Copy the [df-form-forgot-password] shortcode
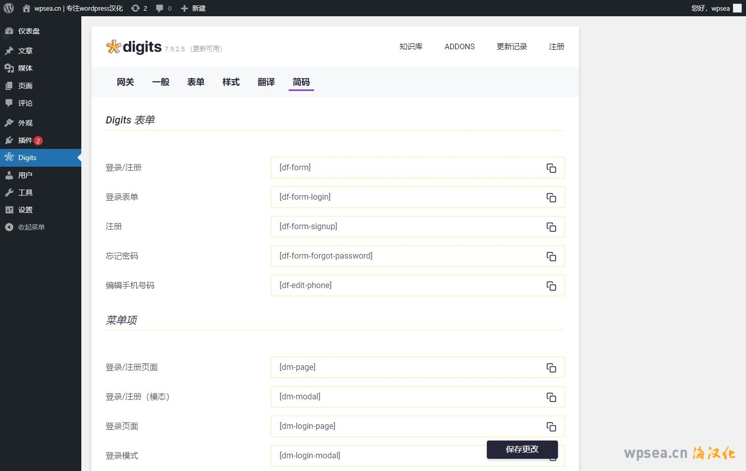Image resolution: width=746 pixels, height=471 pixels. [551, 257]
